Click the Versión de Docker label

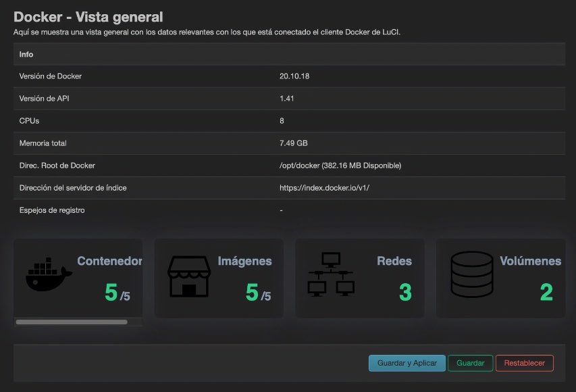[x=51, y=76]
